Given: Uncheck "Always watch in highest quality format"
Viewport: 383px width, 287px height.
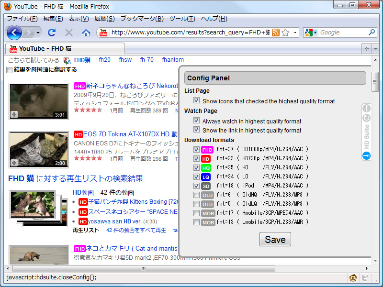Looking at the screenshot, I should [x=197, y=121].
